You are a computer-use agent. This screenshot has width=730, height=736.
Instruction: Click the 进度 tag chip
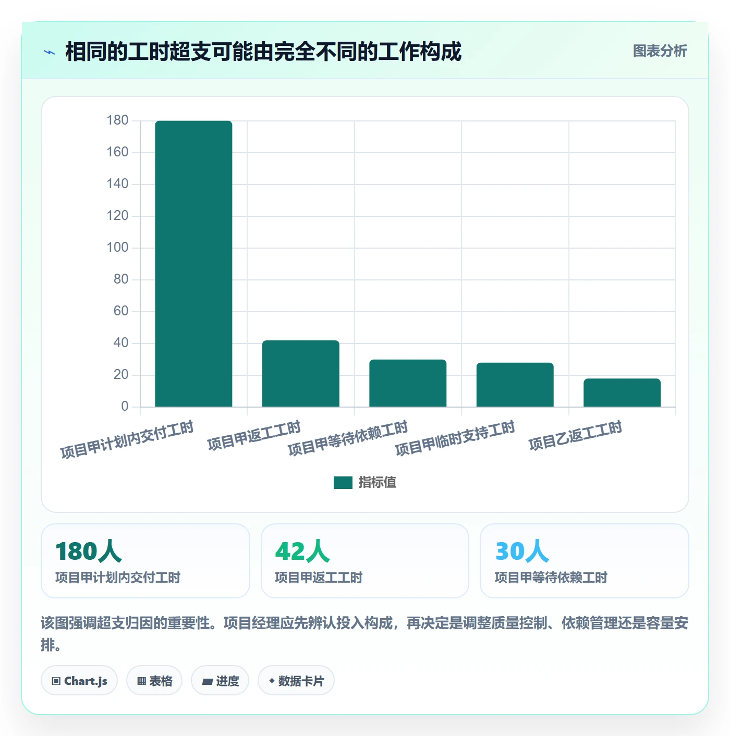pos(220,681)
